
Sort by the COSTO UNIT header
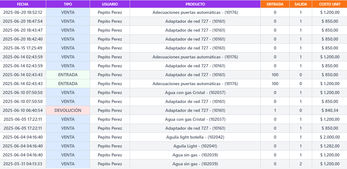tap(330, 4)
